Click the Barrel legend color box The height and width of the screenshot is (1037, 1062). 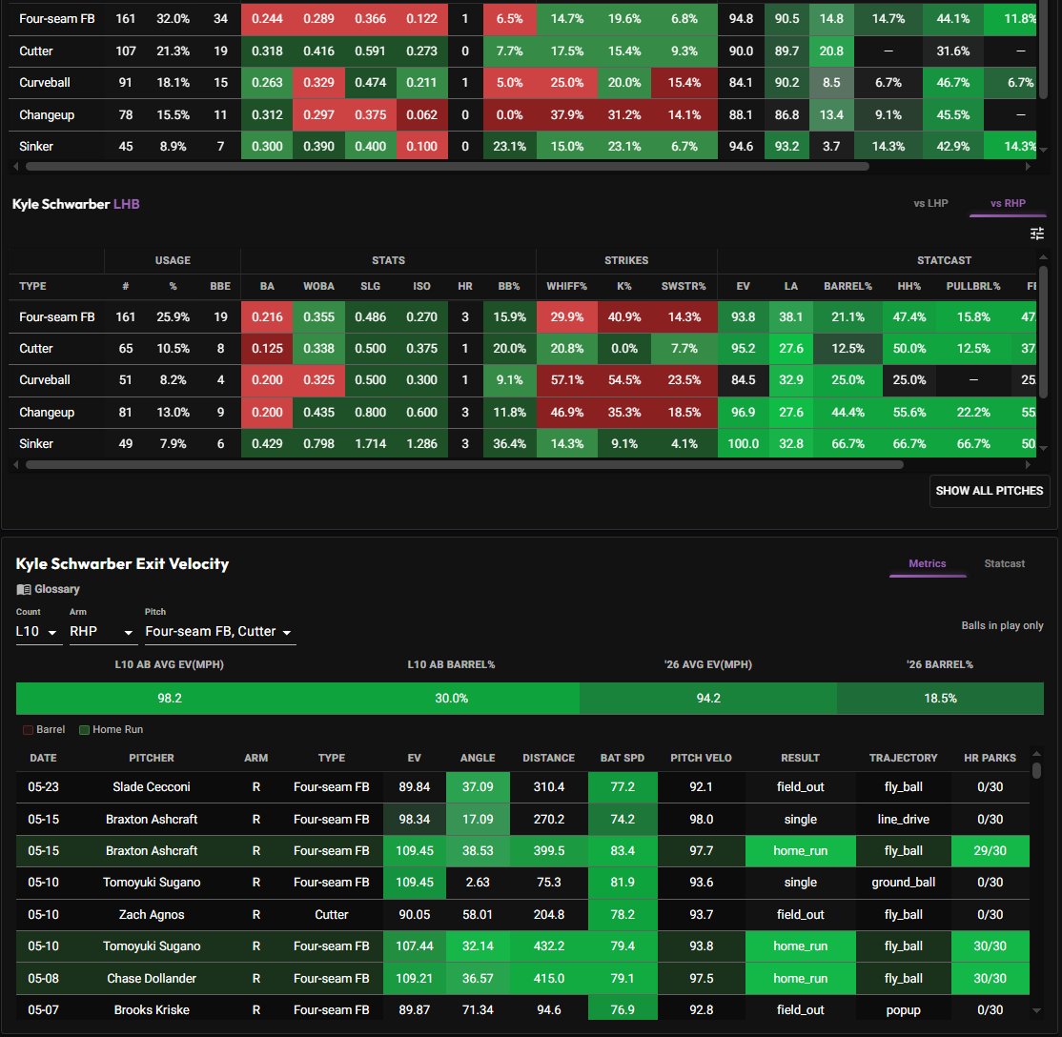28,729
